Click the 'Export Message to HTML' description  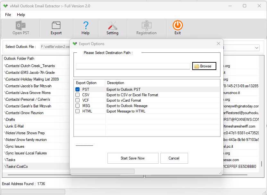(x=126, y=111)
